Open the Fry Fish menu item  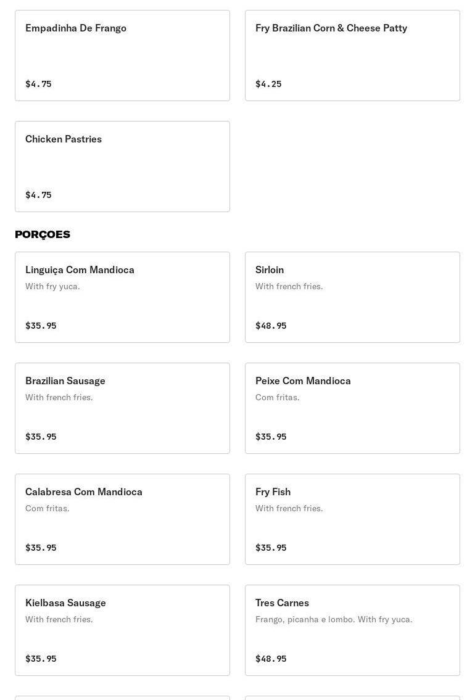click(x=352, y=519)
